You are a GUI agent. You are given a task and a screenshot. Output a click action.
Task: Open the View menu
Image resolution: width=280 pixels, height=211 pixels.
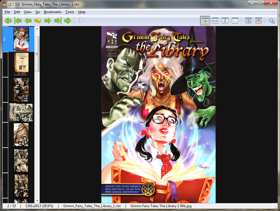28,12
